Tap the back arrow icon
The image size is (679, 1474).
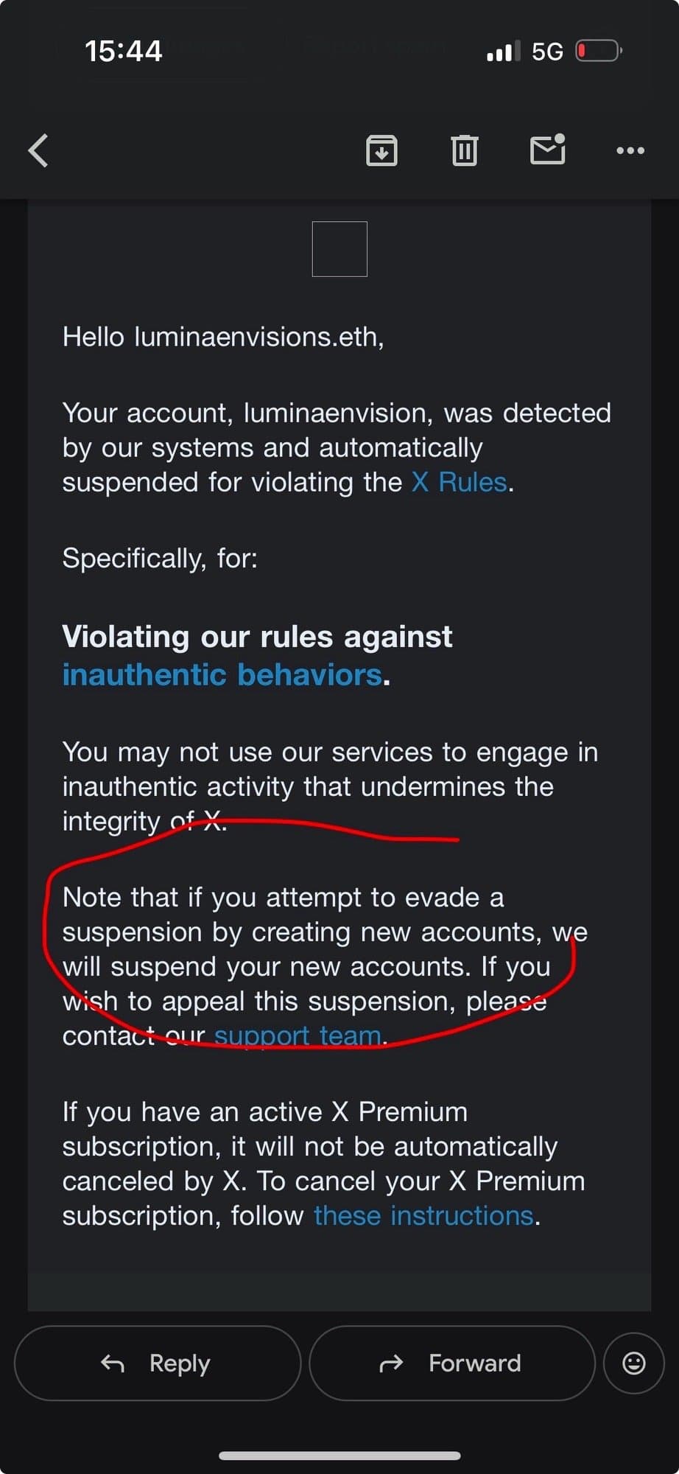coord(38,150)
